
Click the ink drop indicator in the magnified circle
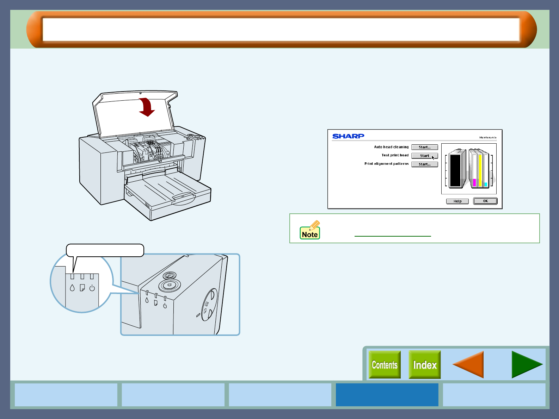click(72, 288)
